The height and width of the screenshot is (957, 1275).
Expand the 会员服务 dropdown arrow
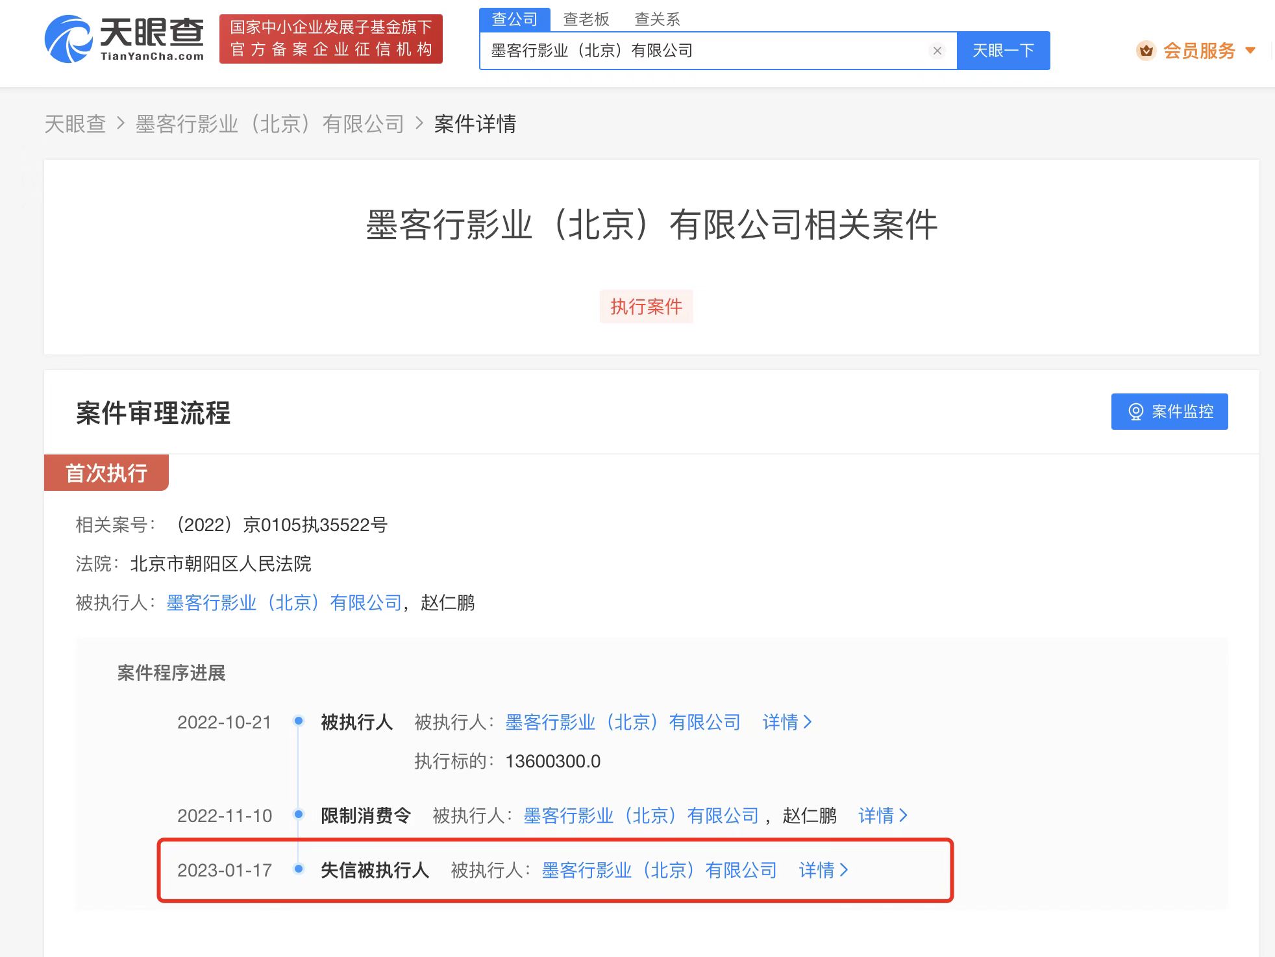pyautogui.click(x=1250, y=51)
